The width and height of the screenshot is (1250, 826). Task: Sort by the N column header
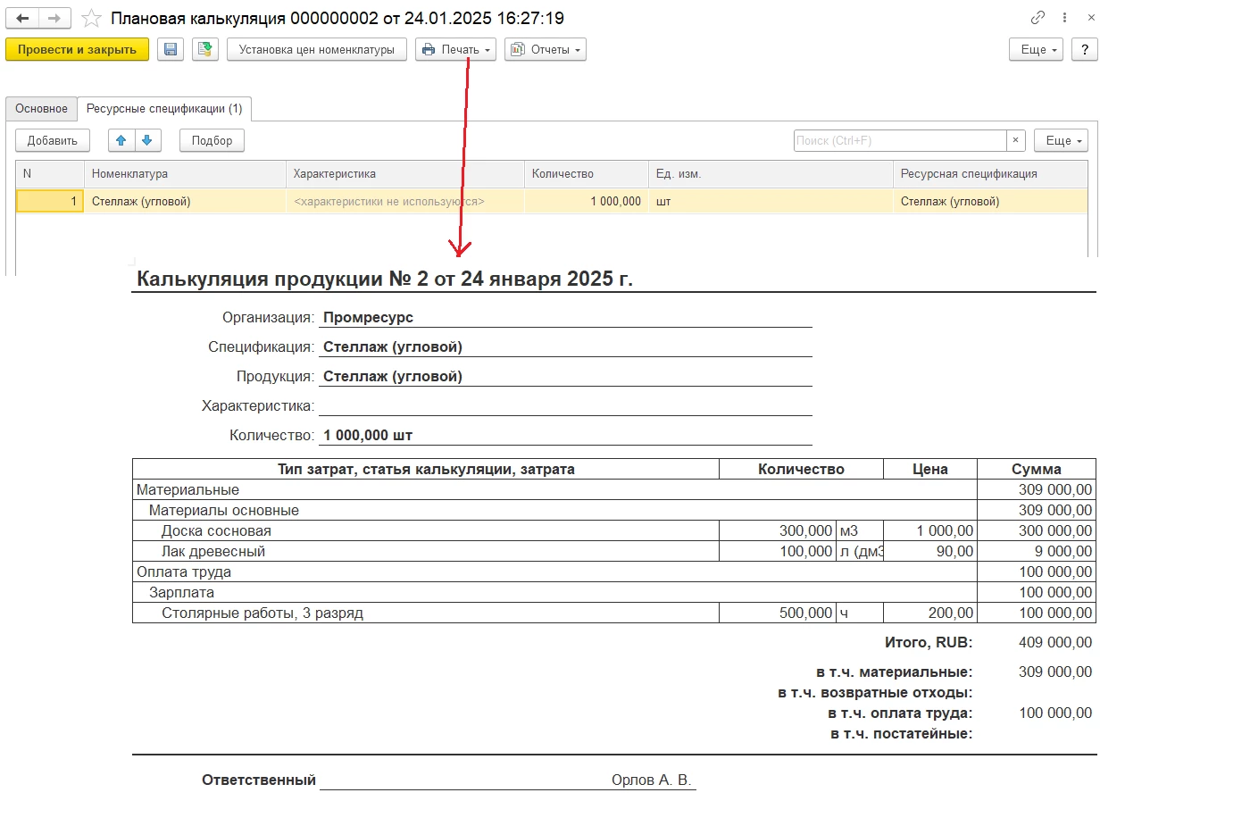tap(50, 174)
